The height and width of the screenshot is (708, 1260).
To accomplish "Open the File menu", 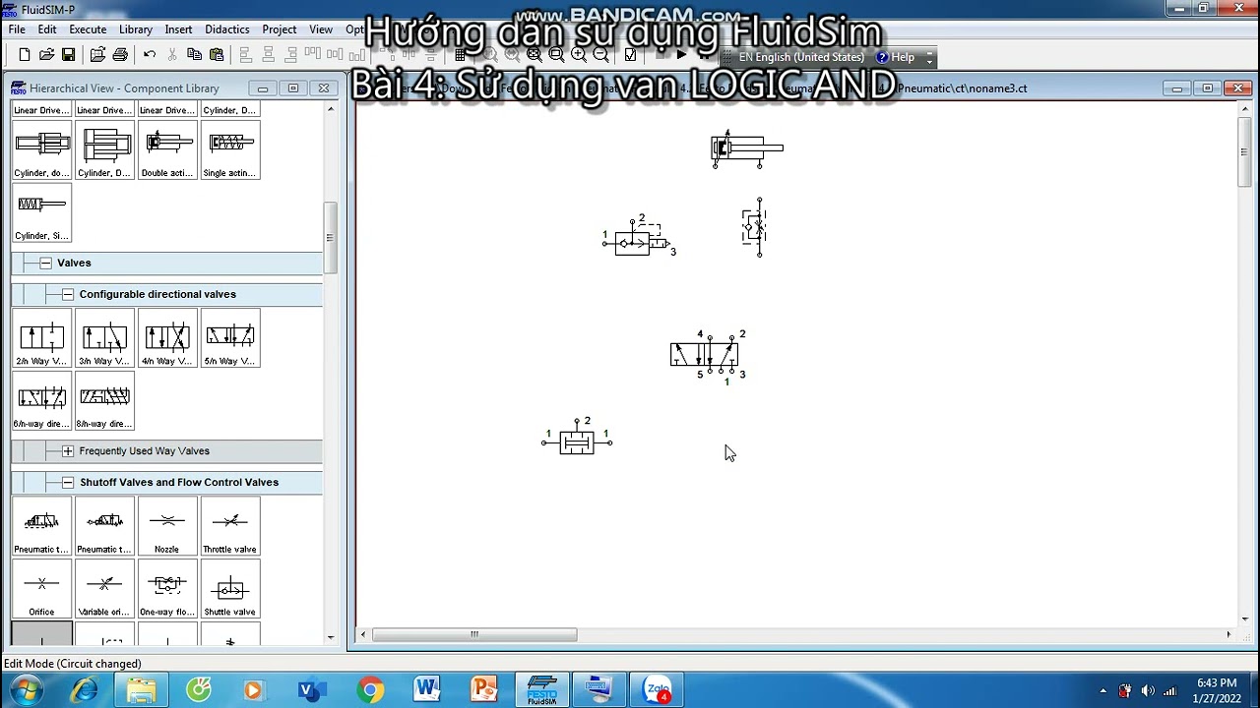I will point(17,29).
